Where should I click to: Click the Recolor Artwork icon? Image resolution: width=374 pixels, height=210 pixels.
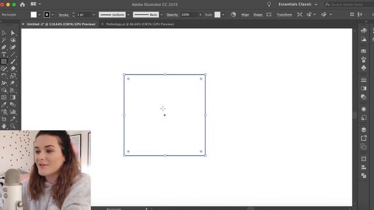(233, 15)
